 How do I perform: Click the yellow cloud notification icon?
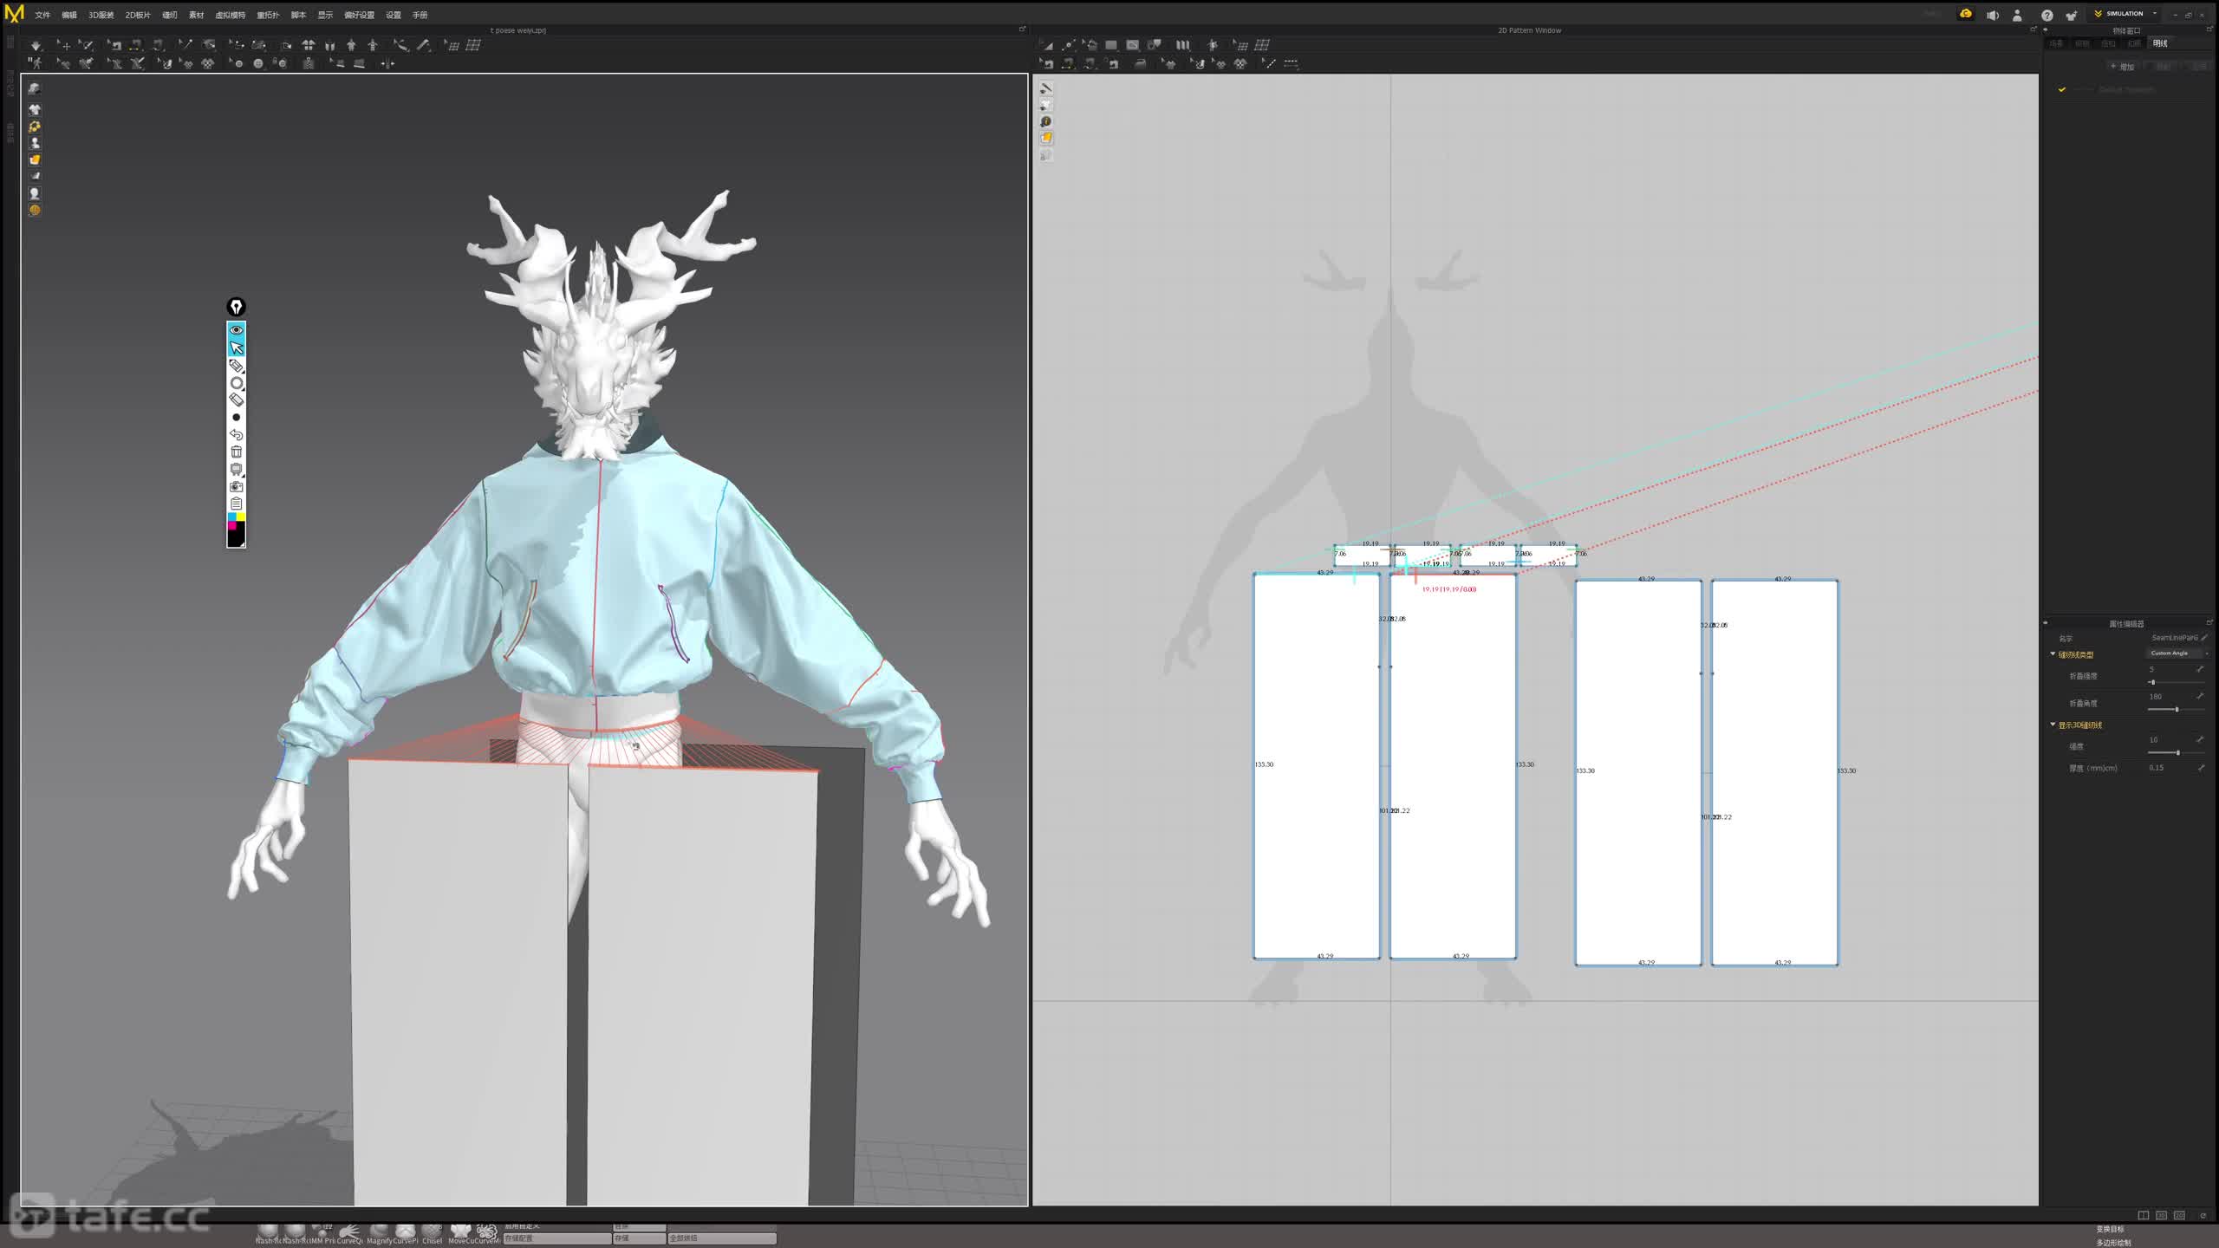[x=1966, y=14]
